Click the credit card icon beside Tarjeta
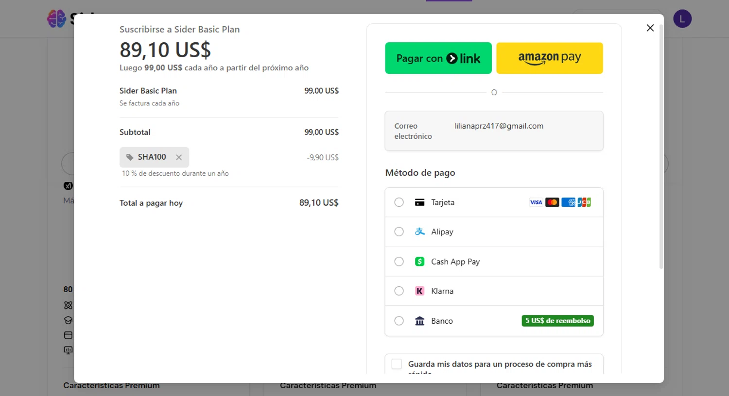Viewport: 729px width, 396px height. pyautogui.click(x=420, y=202)
